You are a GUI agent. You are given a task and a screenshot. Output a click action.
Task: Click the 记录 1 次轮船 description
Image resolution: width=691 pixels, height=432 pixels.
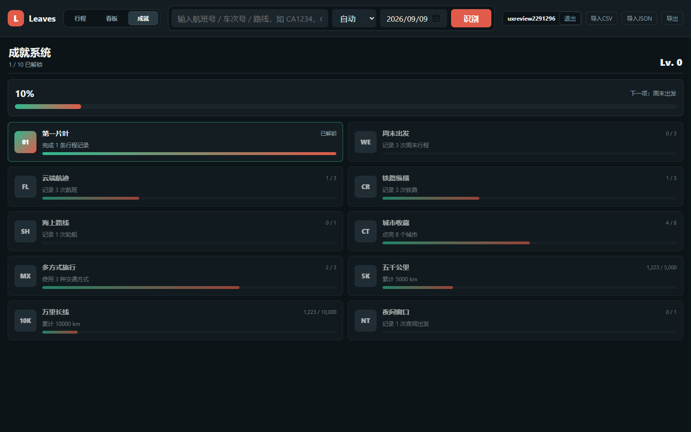click(x=60, y=234)
